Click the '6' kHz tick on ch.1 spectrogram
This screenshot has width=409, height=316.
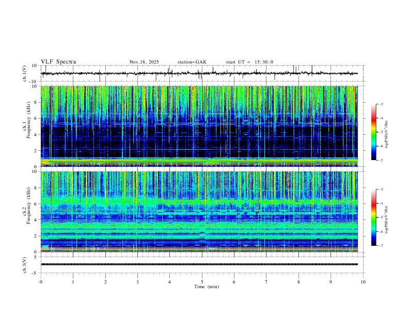tap(36, 118)
